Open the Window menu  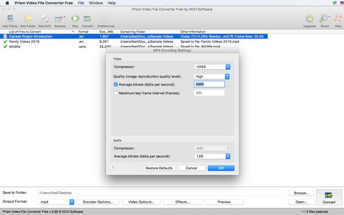coord(96,3)
